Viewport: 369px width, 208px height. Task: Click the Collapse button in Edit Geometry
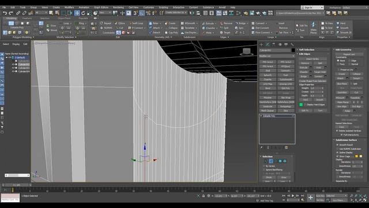coord(356,74)
